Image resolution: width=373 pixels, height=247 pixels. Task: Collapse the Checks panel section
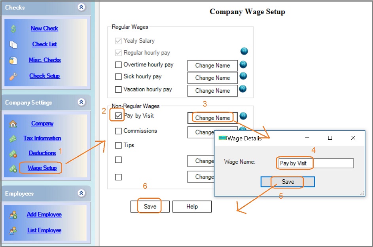point(81,7)
